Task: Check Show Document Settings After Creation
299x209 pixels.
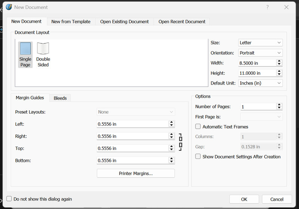Action: pyautogui.click(x=198, y=157)
